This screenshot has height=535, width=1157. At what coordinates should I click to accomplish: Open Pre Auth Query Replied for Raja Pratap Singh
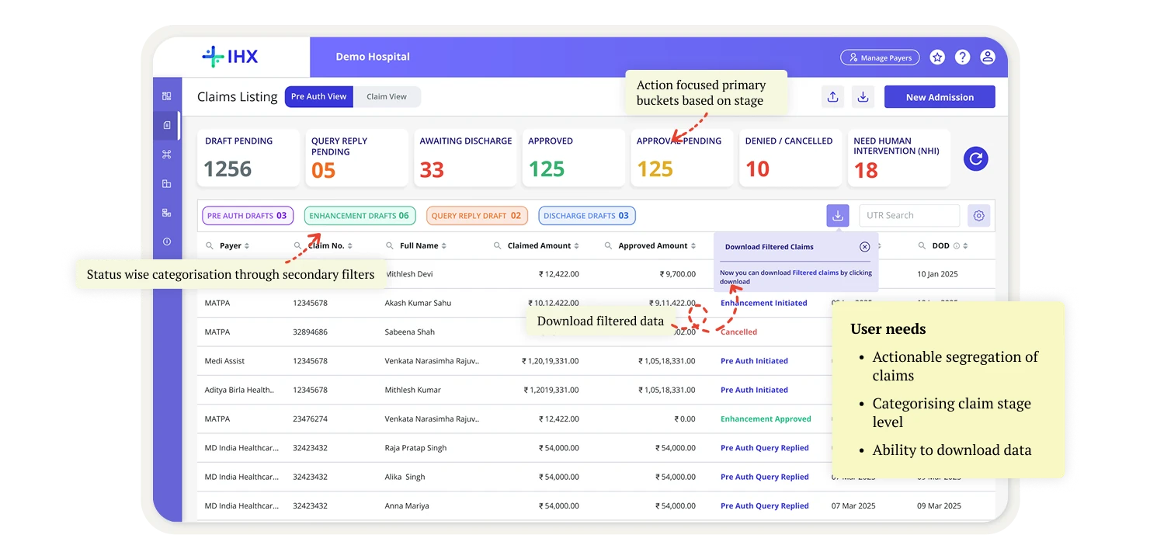[765, 448]
